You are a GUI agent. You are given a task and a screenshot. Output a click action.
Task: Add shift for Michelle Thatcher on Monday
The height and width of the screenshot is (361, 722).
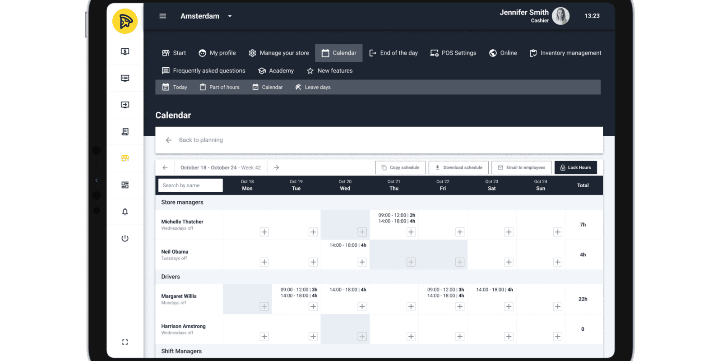pyautogui.click(x=264, y=232)
